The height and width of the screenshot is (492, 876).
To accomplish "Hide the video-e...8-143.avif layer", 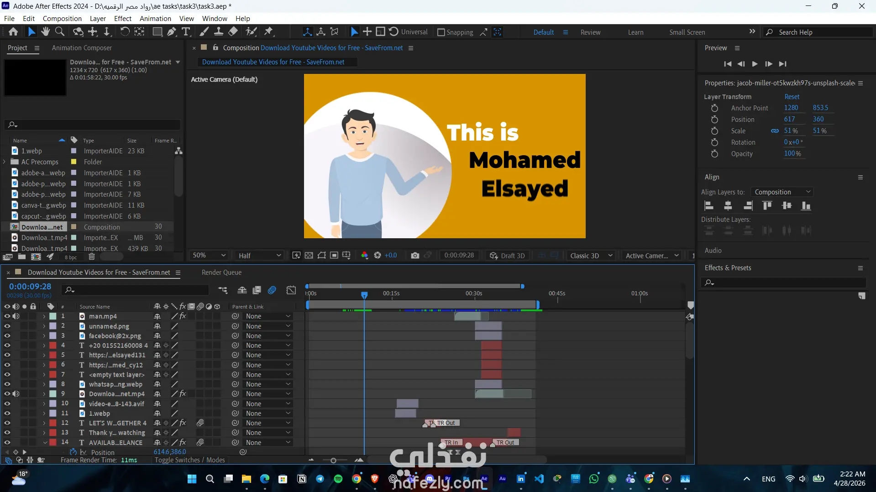I will click(x=7, y=404).
